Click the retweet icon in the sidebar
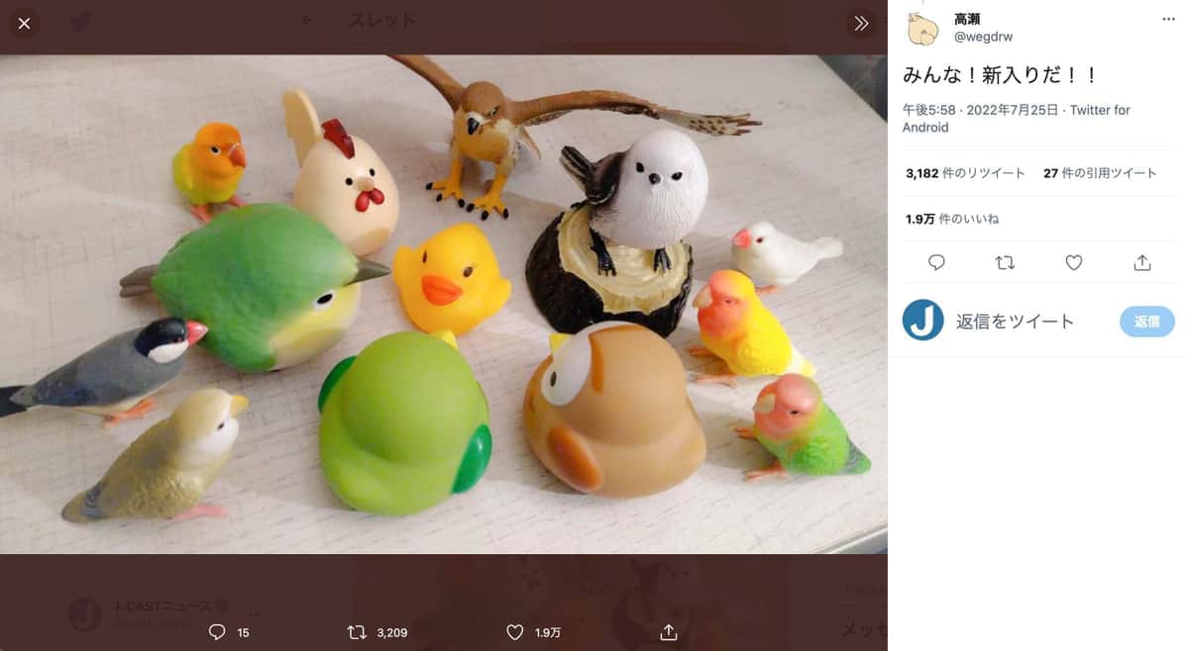 (1005, 262)
